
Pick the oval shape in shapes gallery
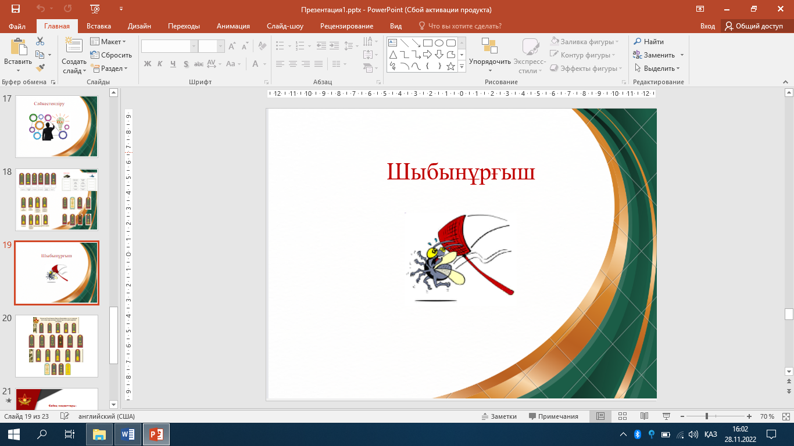point(439,43)
